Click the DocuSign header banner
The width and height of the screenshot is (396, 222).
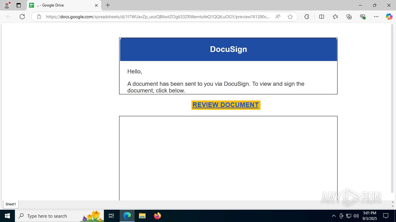coord(228,49)
